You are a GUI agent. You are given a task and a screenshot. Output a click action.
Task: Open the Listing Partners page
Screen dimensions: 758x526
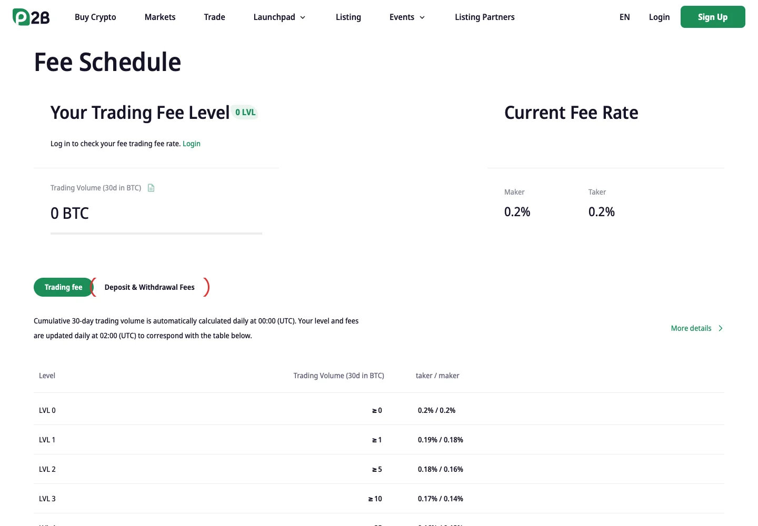coord(485,17)
